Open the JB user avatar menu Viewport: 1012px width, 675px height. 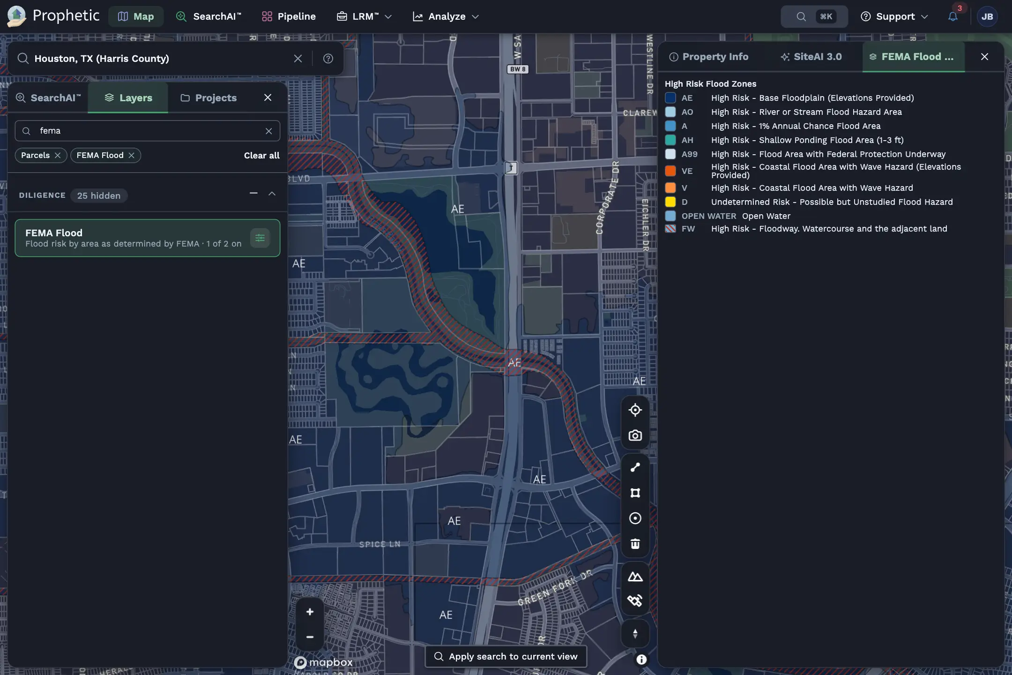[x=987, y=16]
